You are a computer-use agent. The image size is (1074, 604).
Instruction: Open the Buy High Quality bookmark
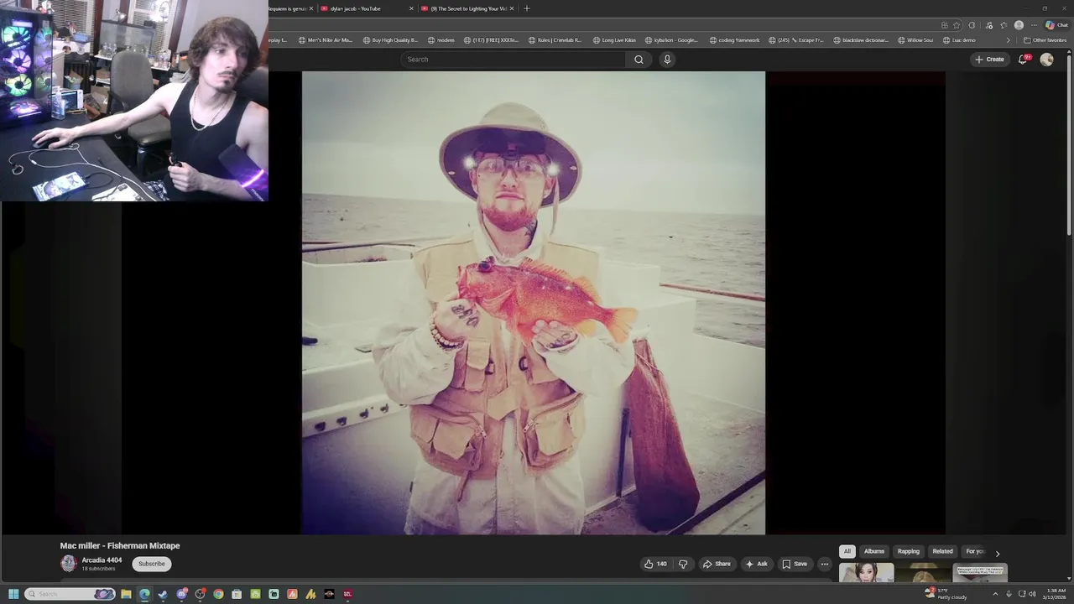pos(390,40)
